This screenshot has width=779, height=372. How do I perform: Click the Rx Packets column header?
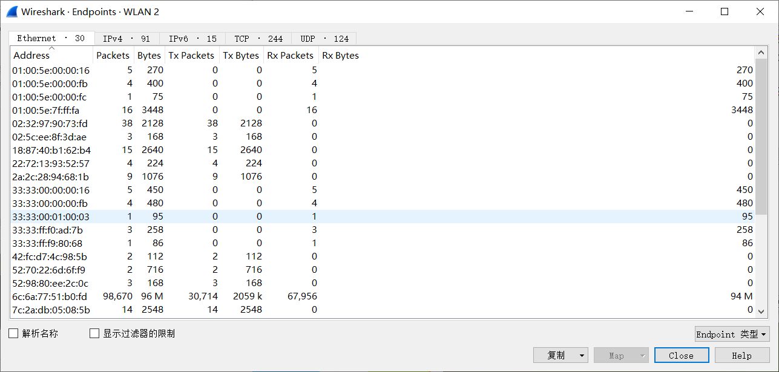(x=290, y=56)
